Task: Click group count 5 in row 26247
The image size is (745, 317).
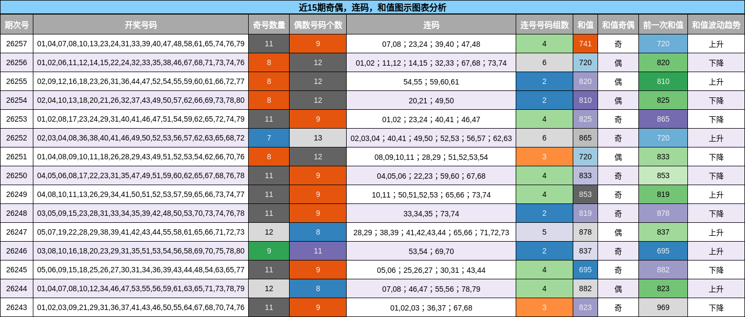Action: coord(544,232)
